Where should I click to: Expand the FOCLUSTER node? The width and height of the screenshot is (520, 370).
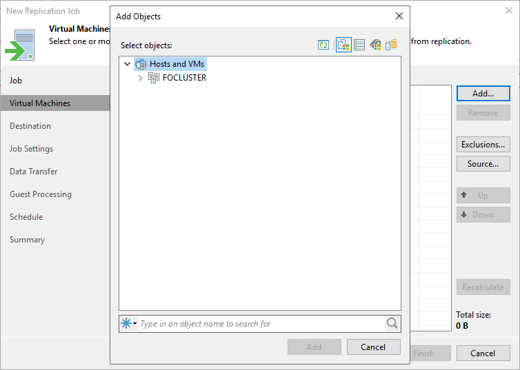point(140,77)
